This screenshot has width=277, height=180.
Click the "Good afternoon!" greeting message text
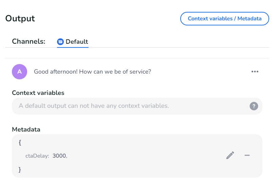[x=92, y=72]
